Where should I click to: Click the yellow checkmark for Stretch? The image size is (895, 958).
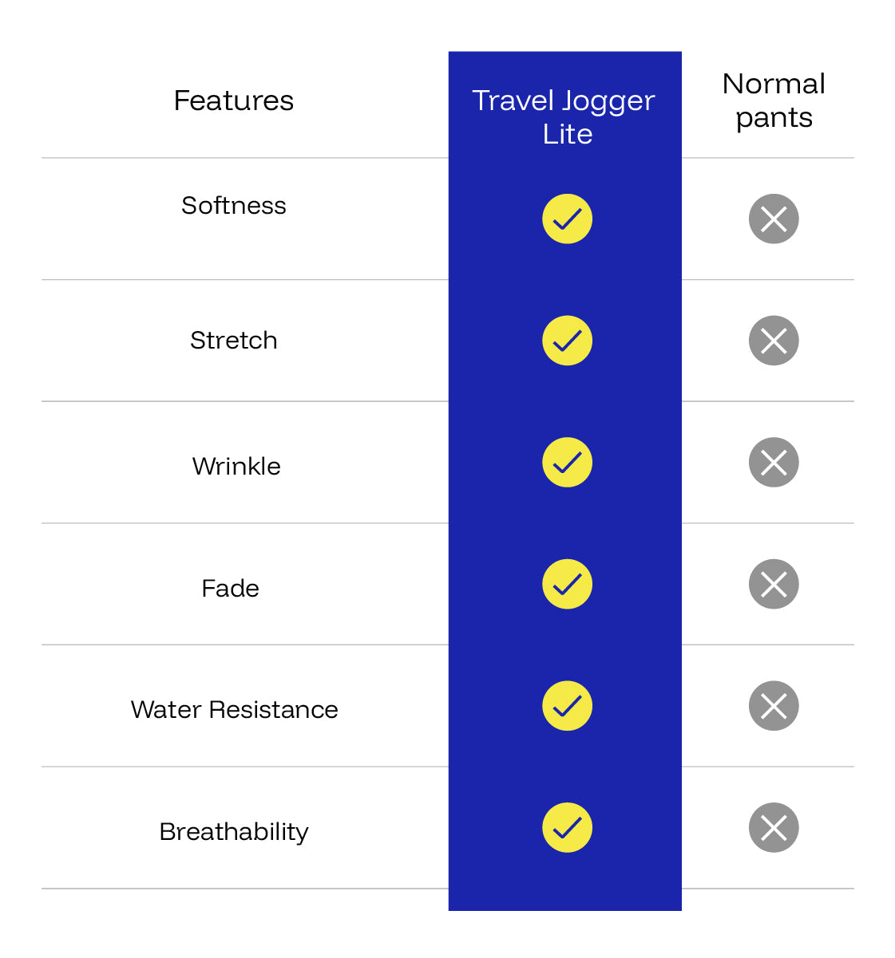[x=567, y=341]
